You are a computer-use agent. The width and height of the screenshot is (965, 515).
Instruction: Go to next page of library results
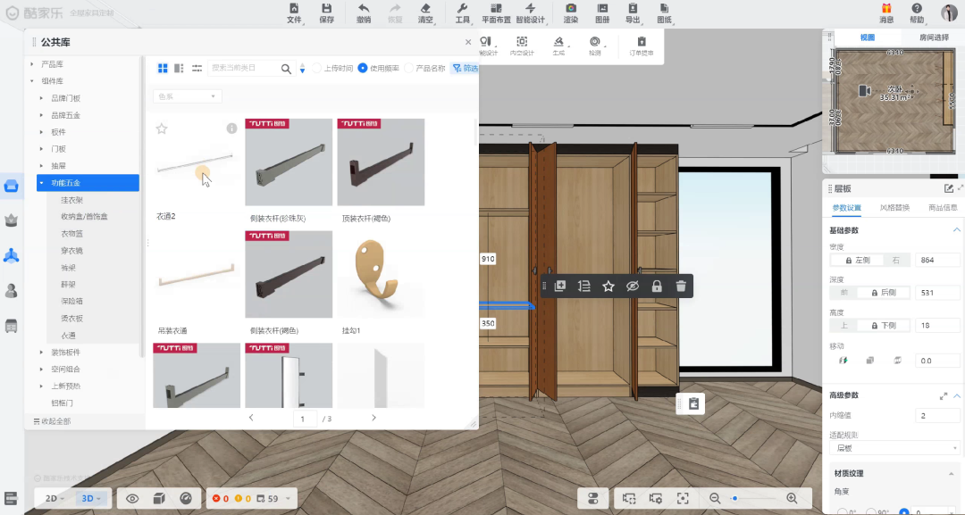click(x=373, y=418)
